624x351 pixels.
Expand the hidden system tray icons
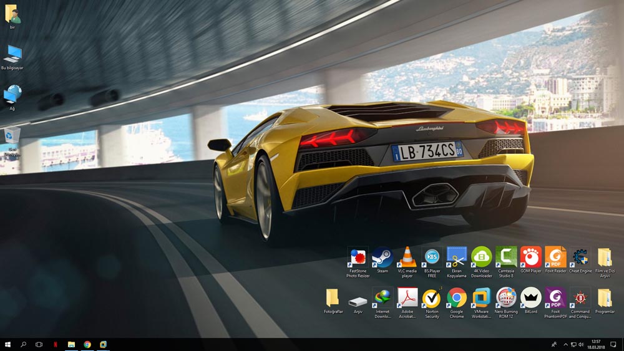click(566, 345)
